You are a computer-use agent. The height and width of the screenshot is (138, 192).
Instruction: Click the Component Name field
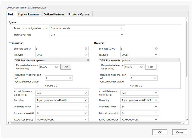[x=108, y=7]
